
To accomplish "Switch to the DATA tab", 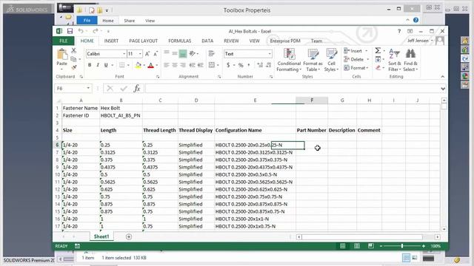I will coord(207,41).
